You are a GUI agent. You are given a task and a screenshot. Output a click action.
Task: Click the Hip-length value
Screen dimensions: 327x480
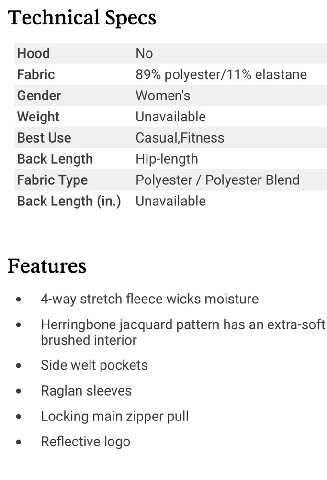(x=167, y=159)
